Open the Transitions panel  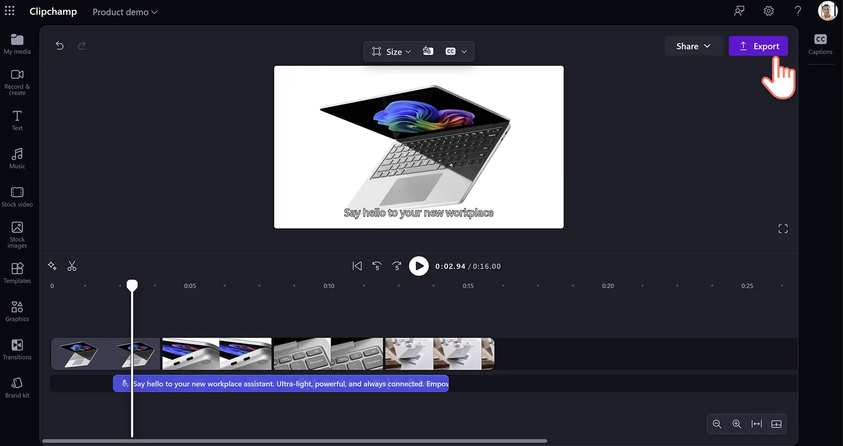17,350
